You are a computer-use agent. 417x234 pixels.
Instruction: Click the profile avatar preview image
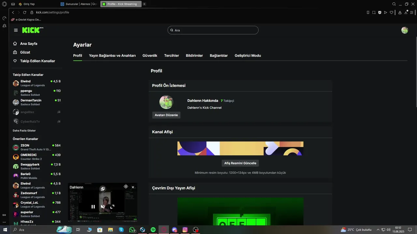pos(166,102)
